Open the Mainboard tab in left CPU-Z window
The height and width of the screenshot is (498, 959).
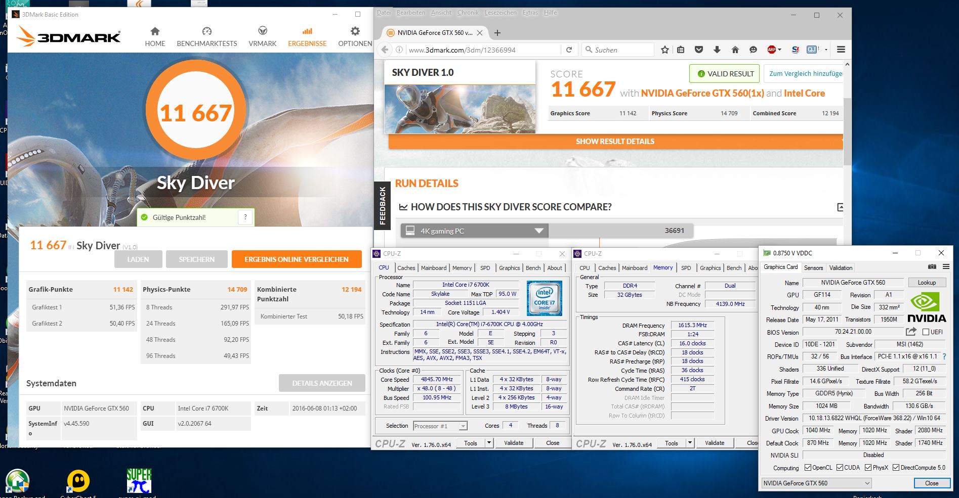434,268
